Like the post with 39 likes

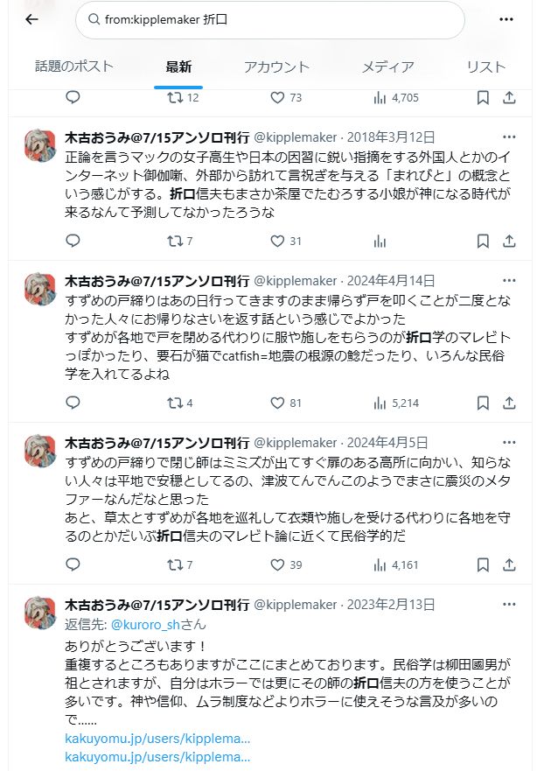coord(277,564)
